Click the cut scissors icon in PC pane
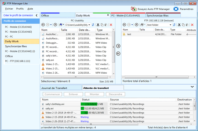Screen dimensions: 198x131 pyautogui.click(x=98, y=25)
